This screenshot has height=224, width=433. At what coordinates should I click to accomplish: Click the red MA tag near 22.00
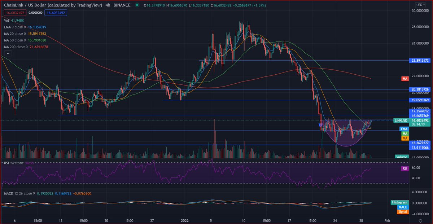point(404,78)
